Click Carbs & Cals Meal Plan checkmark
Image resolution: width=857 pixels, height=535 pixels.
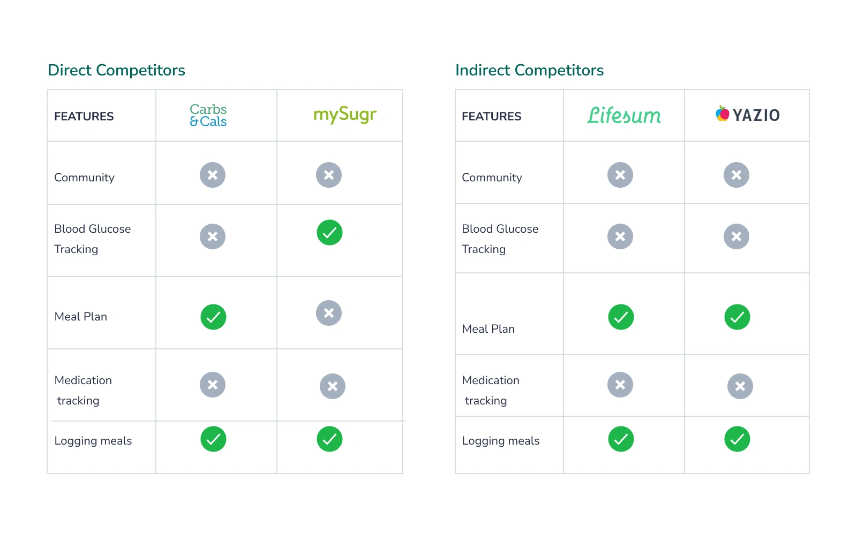pyautogui.click(x=213, y=317)
